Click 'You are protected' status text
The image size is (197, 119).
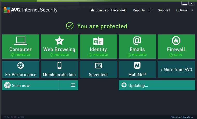point(102,26)
